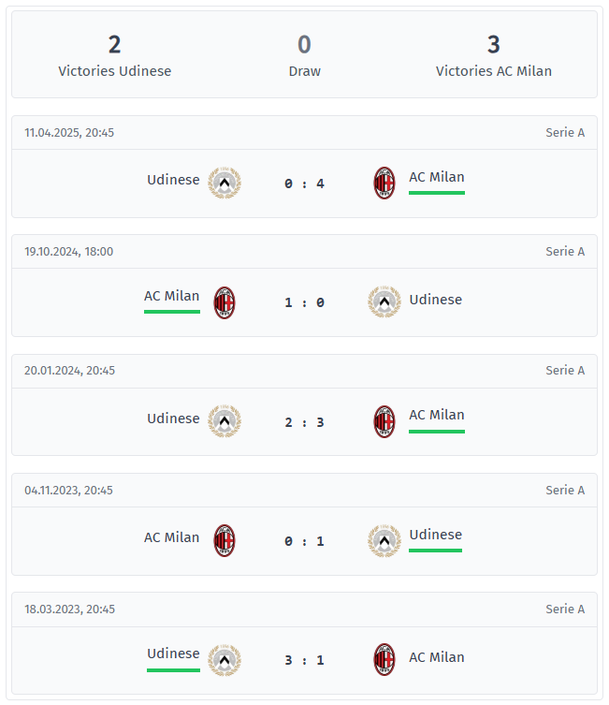This screenshot has width=609, height=705.
Task: Click AC Milan crest in 04.11.2023 match
Action: (x=225, y=540)
